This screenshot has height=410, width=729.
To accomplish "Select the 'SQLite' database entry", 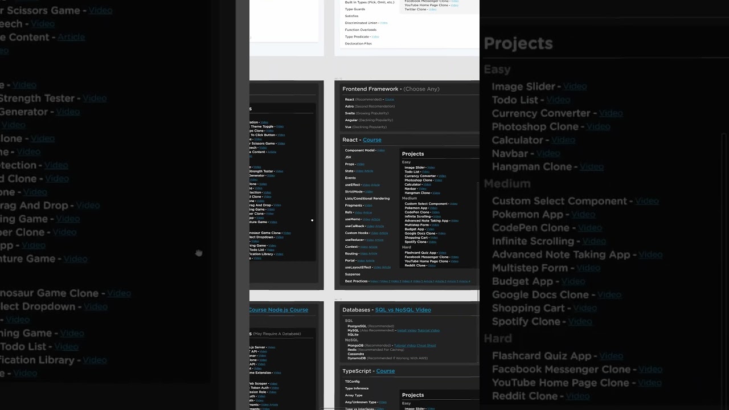I will click(353, 335).
